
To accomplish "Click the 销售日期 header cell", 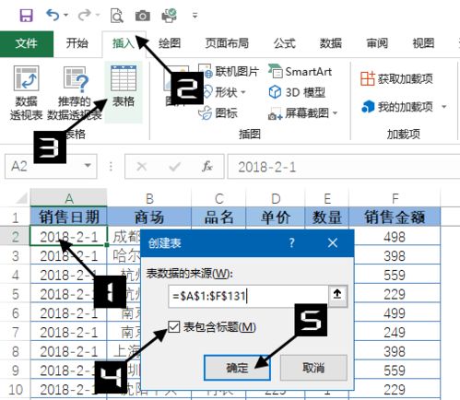I will (69, 217).
